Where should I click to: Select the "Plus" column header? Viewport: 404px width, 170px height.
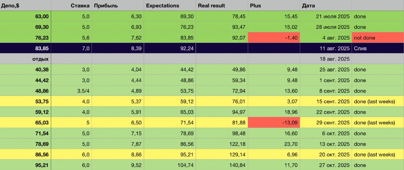coord(256,5)
